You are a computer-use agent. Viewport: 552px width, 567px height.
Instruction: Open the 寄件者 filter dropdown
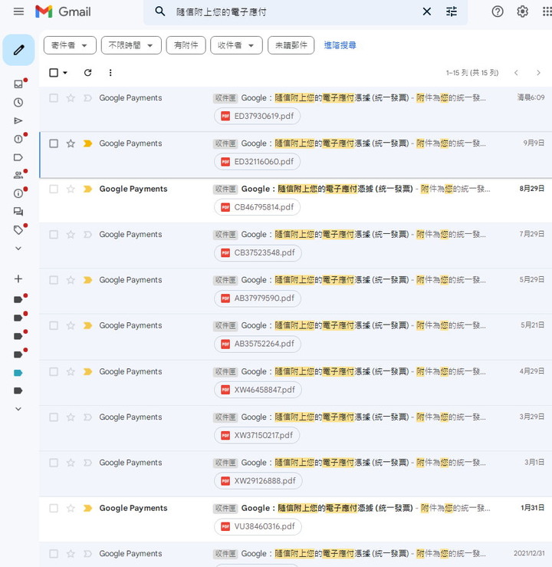point(70,45)
